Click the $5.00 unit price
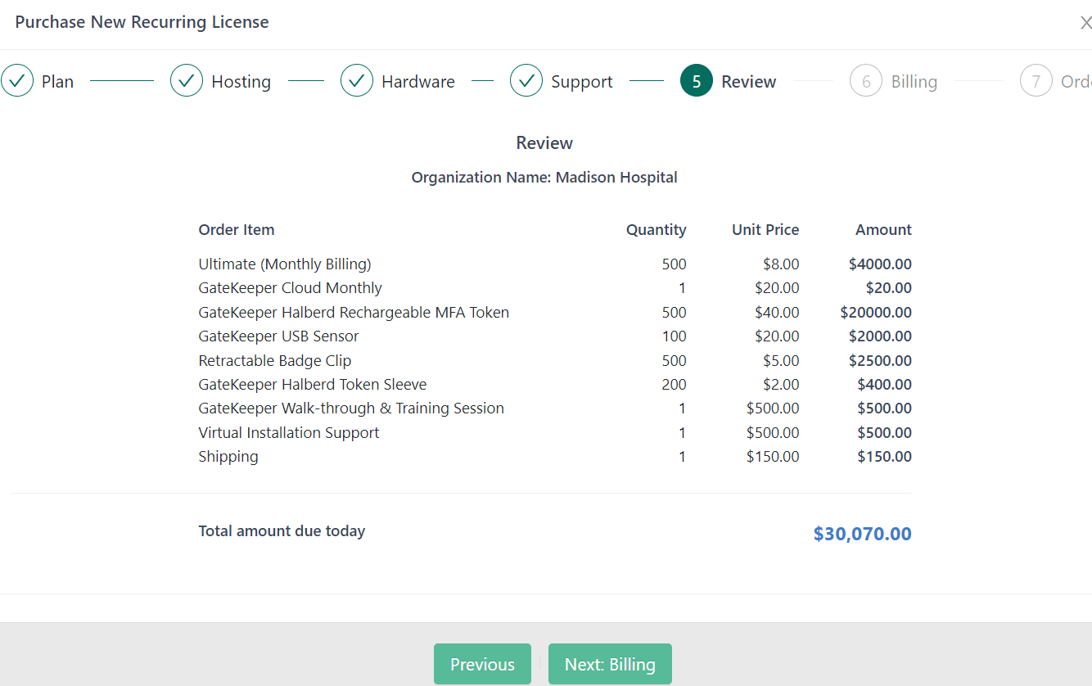 (782, 361)
